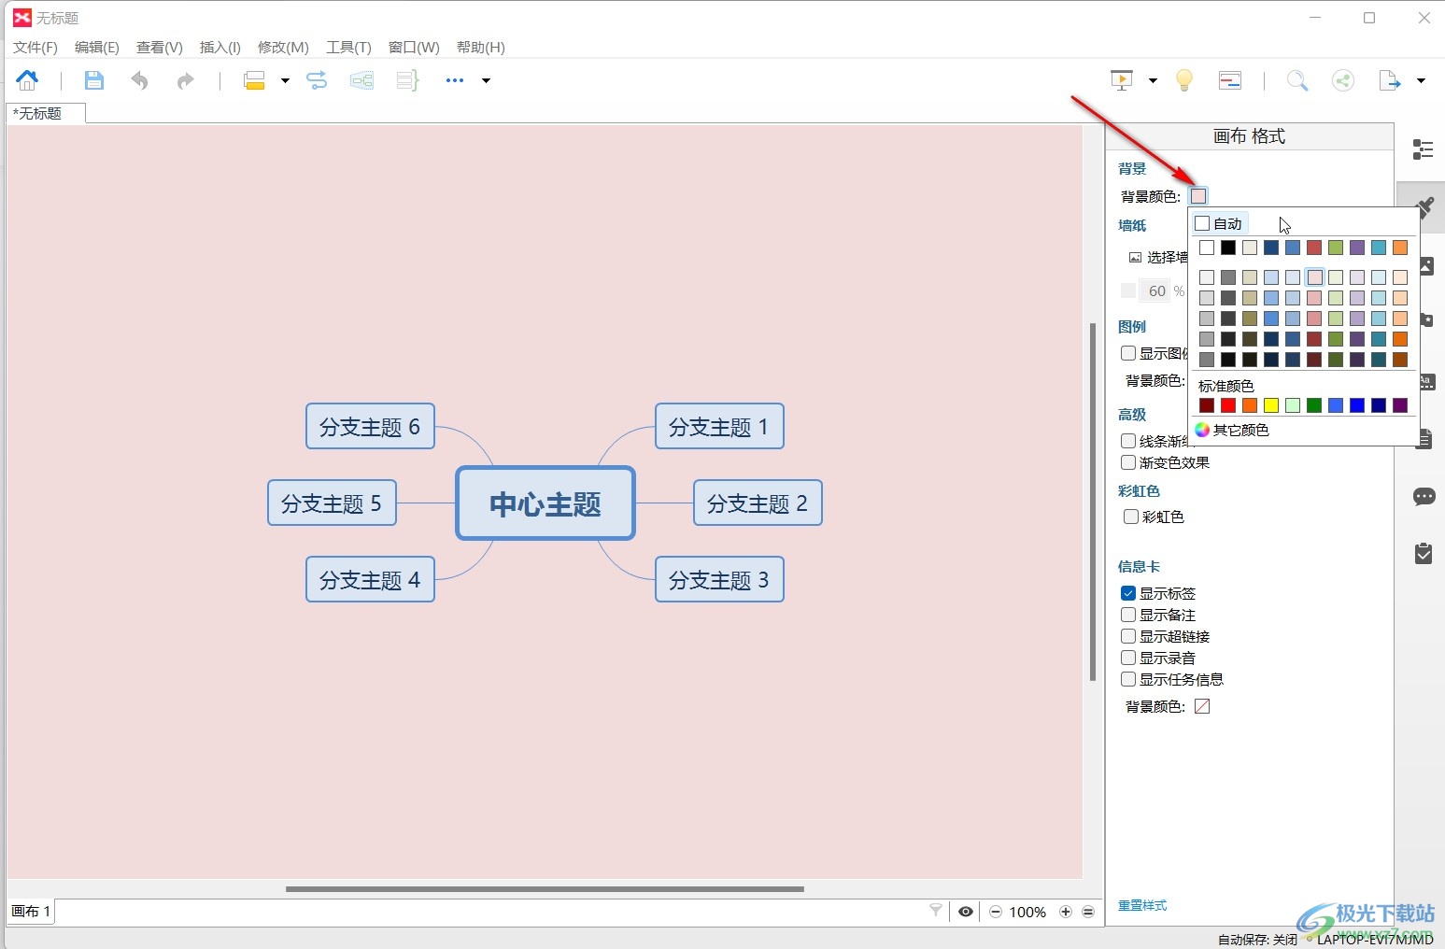Click the 100% zoom level value

pos(1027,913)
